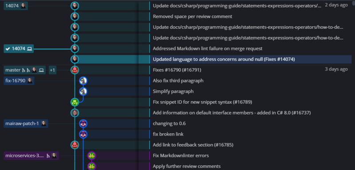Click avatar in the remote 14074 label without checkmark

pos(24,6)
